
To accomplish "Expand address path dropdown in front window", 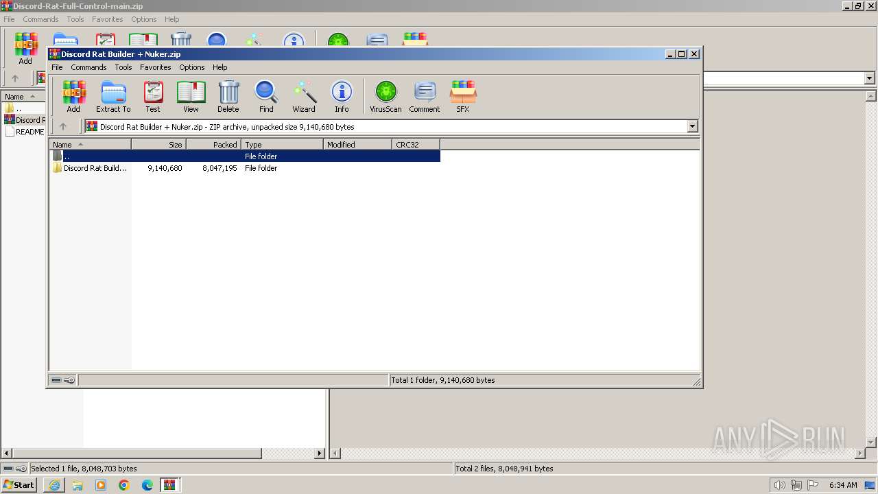I will click(x=692, y=126).
